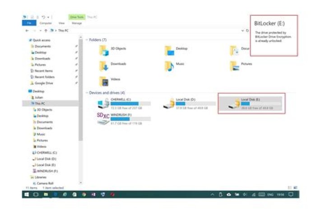This screenshot has width=325, height=216.
Task: Open the address bar history dropdown
Action: point(242,31)
